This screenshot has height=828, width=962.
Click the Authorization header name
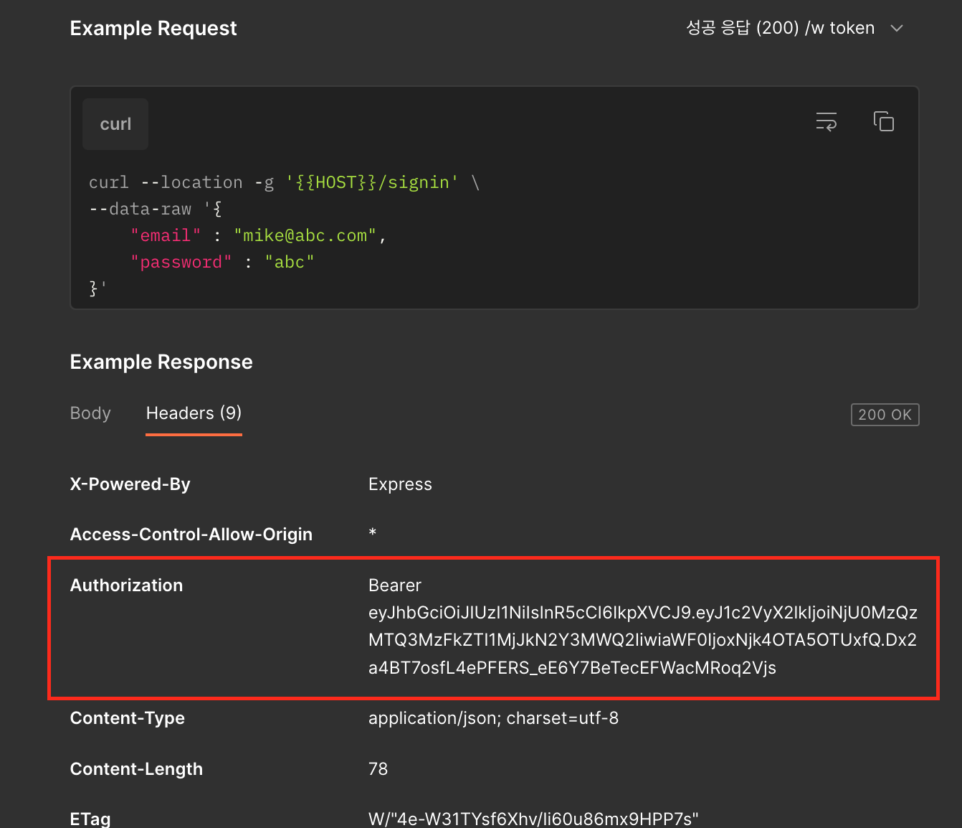point(127,585)
